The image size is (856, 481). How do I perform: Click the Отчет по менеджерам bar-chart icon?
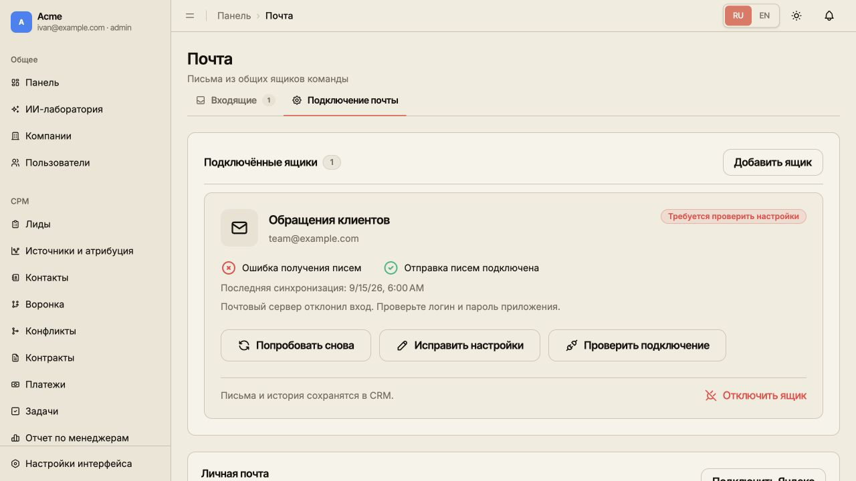[x=15, y=438]
